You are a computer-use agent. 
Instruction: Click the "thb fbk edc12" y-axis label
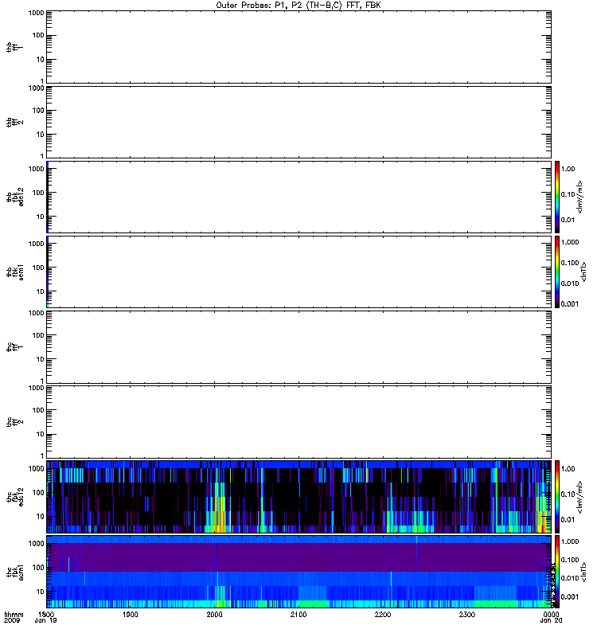[15, 197]
